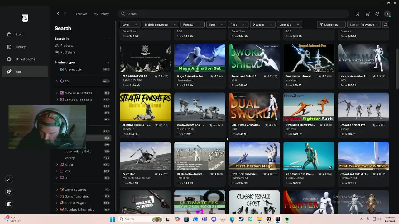Viewport: 399px width, 224px height.
Task: Open the Discord taskbar icon
Action: (x=214, y=219)
